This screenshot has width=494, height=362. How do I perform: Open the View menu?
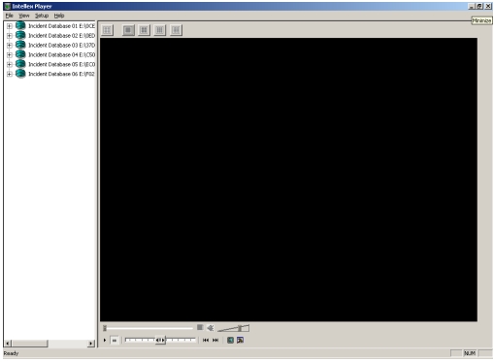click(x=24, y=16)
